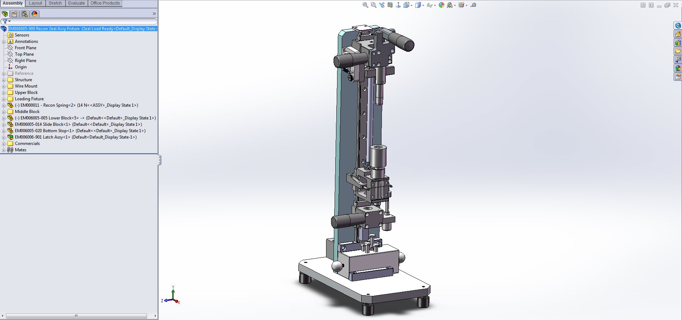The width and height of the screenshot is (682, 320).
Task: Open the Office Products tab
Action: pos(105,3)
